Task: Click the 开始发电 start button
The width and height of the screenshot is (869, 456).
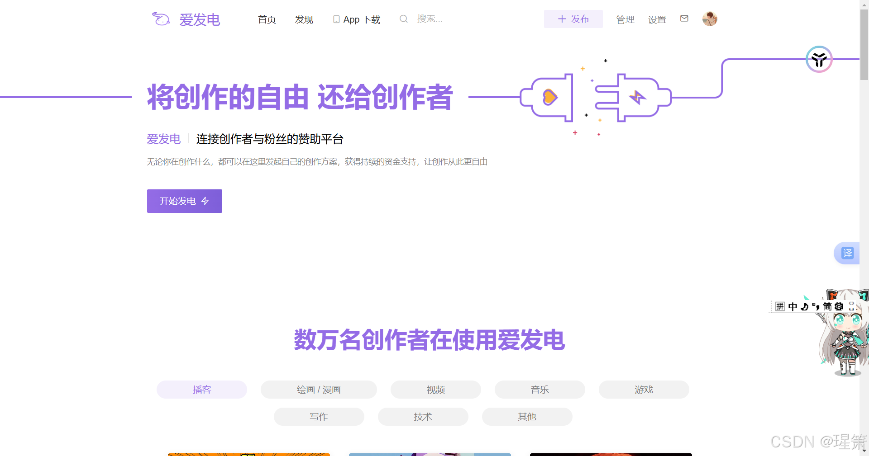Action: [x=185, y=201]
